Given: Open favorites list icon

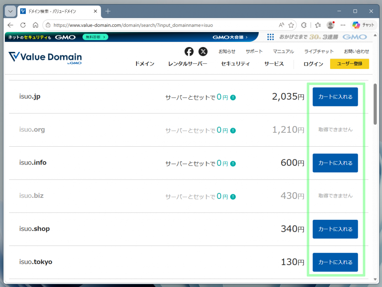Looking at the screenshot, I should (x=318, y=25).
